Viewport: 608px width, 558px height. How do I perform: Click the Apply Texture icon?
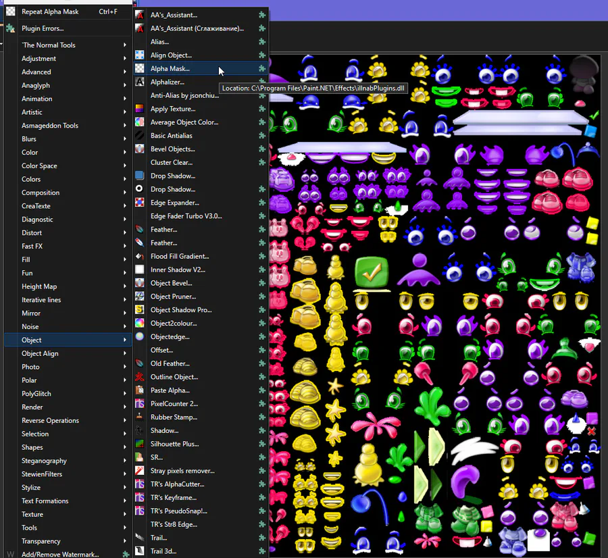point(140,109)
